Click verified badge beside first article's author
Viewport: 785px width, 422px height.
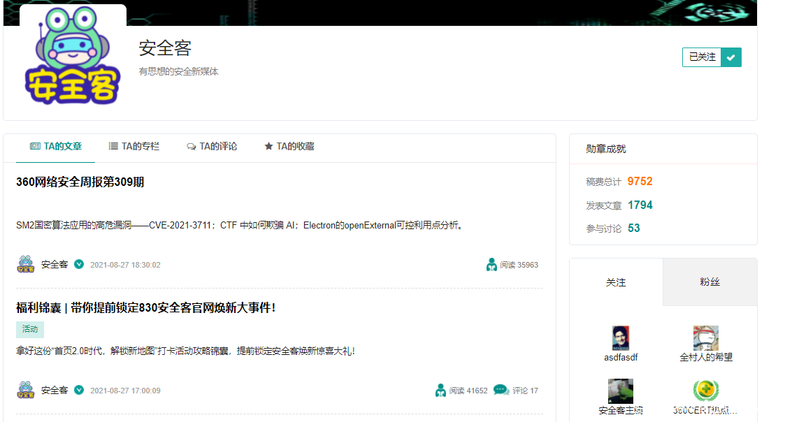click(x=79, y=265)
